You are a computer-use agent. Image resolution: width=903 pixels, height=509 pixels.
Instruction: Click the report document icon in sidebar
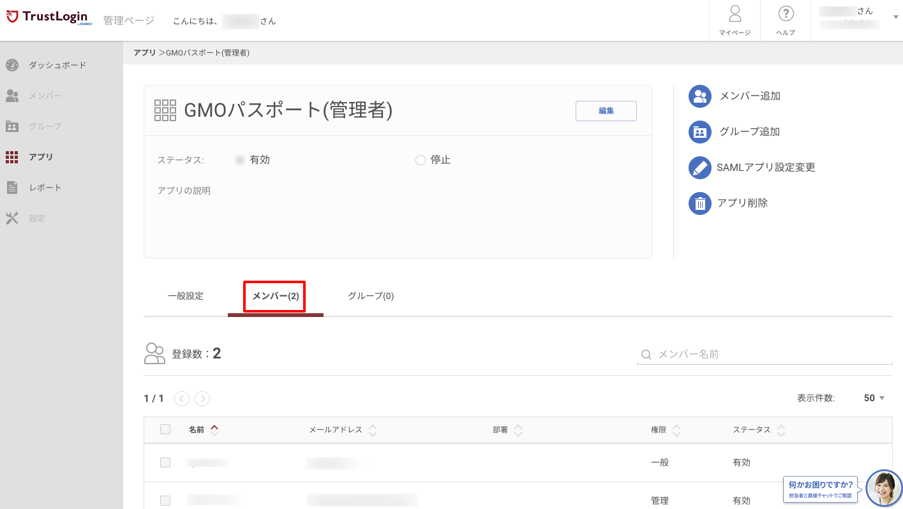point(12,188)
